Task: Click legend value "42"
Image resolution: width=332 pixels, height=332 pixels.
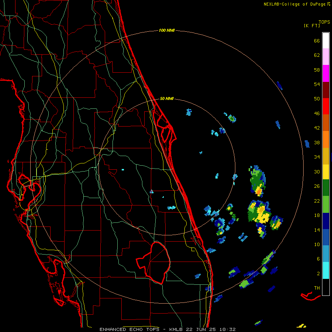Action: tap(317, 128)
